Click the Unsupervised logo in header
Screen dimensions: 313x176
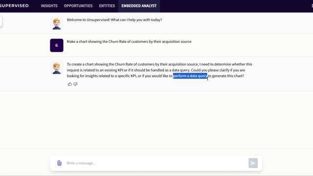click(14, 6)
